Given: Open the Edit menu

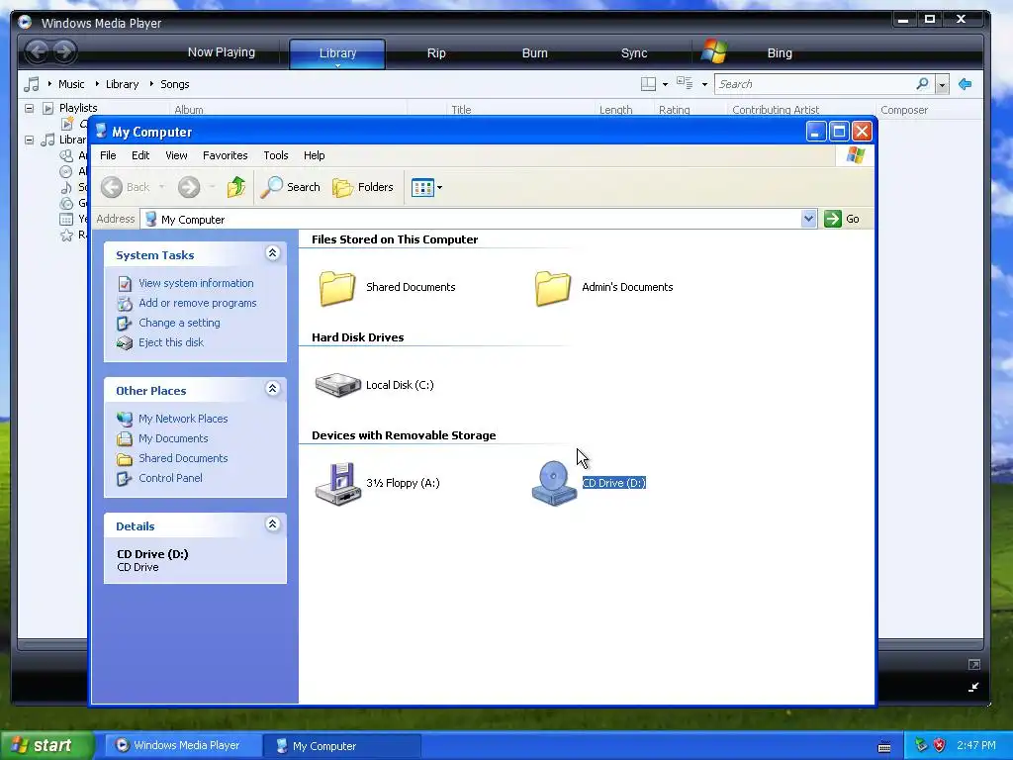Looking at the screenshot, I should pos(140,155).
